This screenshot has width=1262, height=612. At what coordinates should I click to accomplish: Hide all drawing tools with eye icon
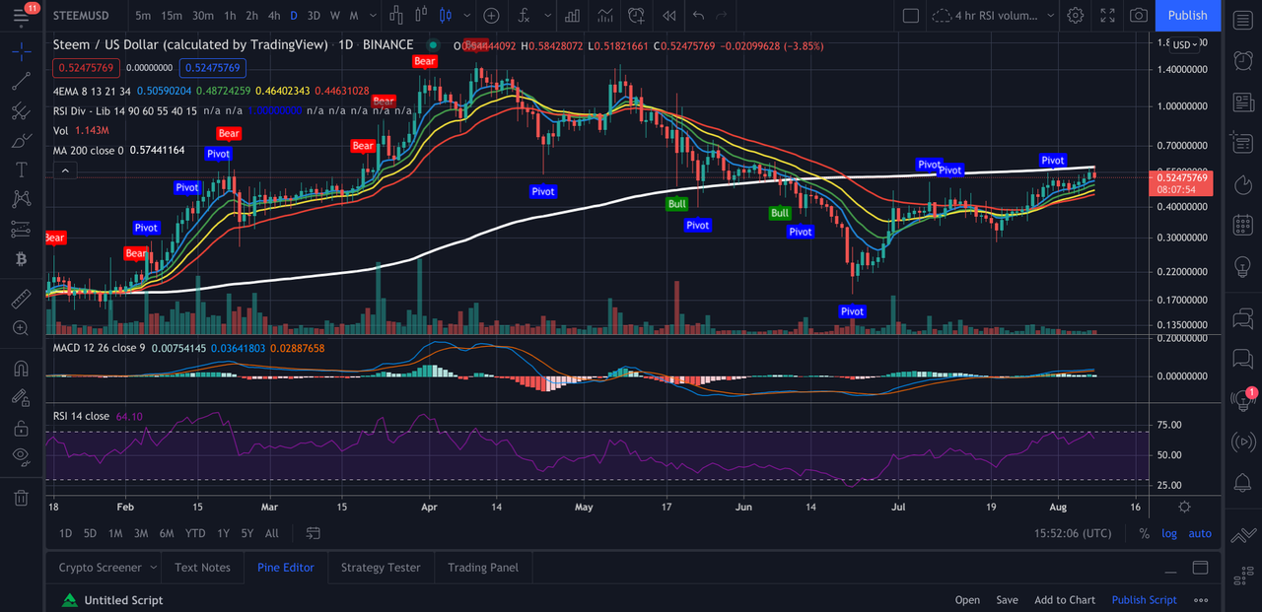(x=21, y=455)
